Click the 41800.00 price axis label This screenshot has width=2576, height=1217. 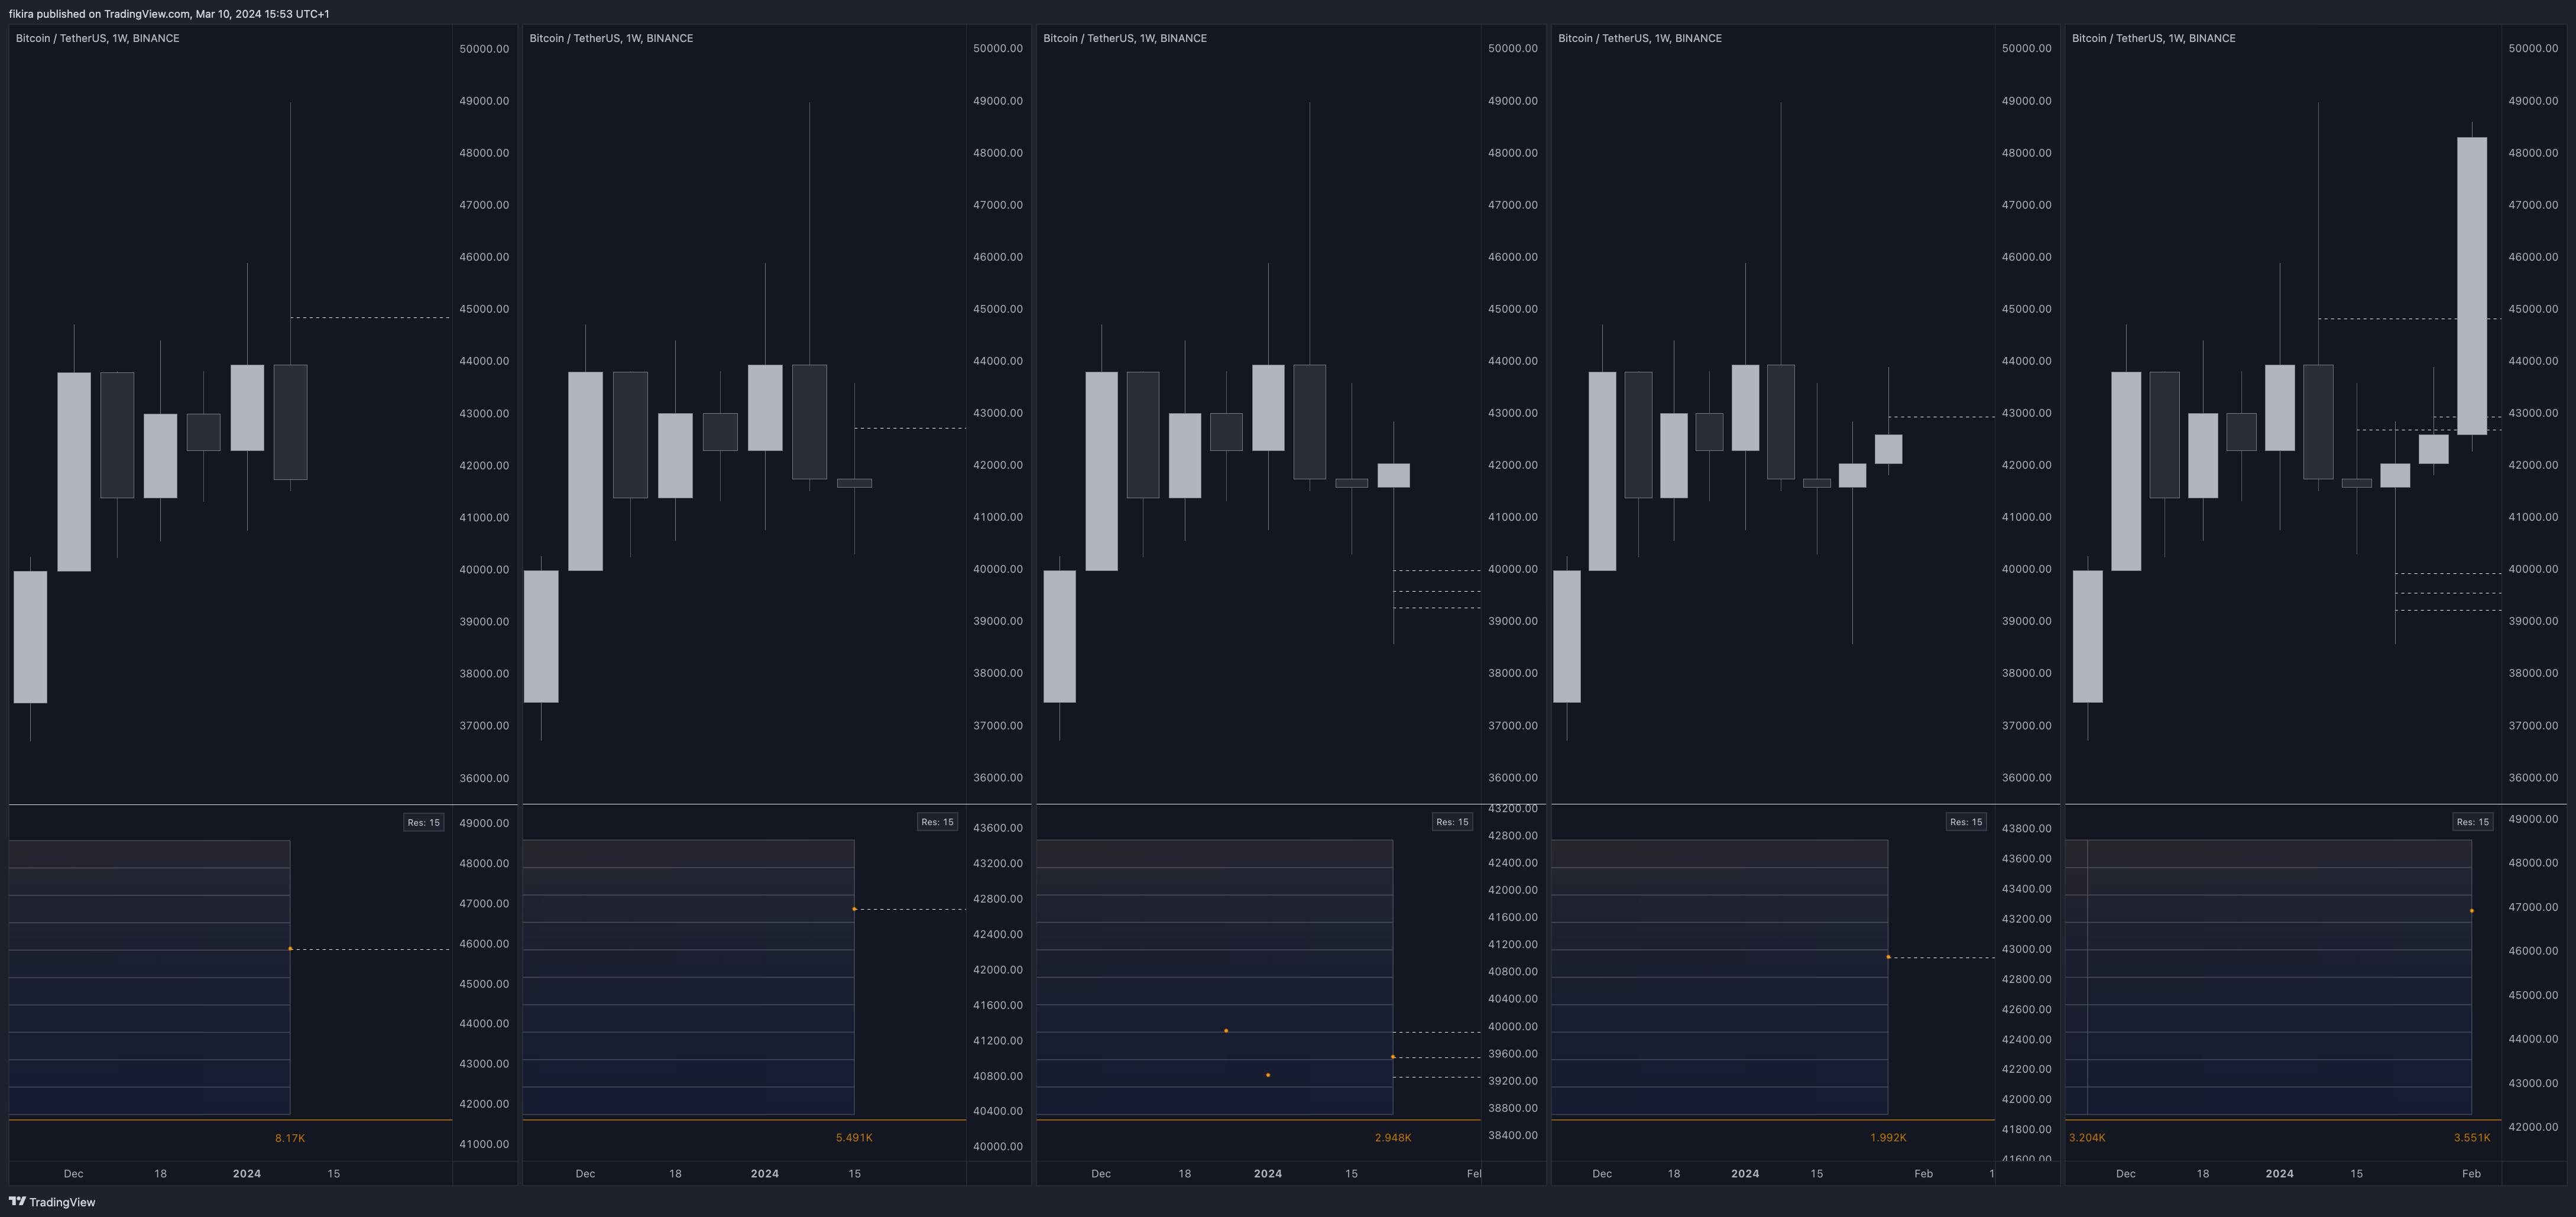click(2026, 1129)
